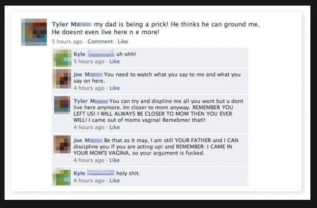This screenshot has width=317, height=208.
Task: Like Kyle's 'holy shit' comment
Action: pos(115,180)
